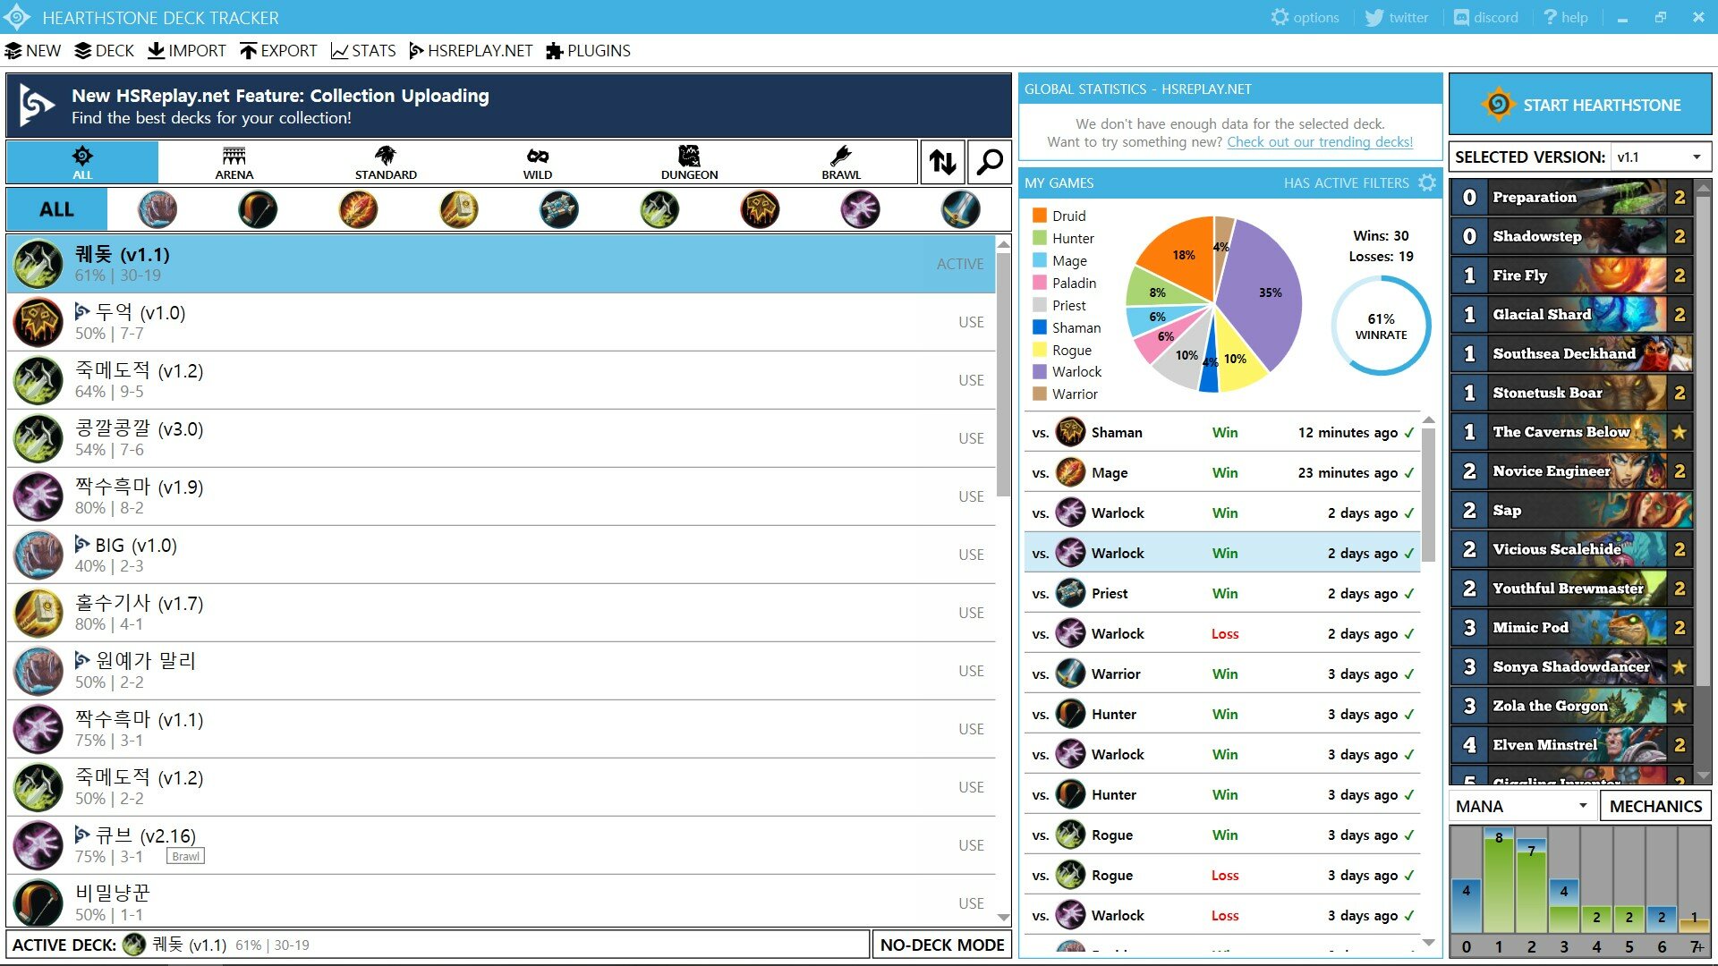Open the MANA chart type dropdown
This screenshot has width=1718, height=966.
[x=1522, y=806]
